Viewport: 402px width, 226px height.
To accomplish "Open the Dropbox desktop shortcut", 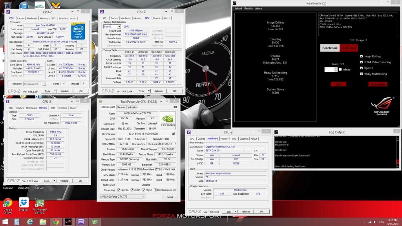I will [24, 203].
